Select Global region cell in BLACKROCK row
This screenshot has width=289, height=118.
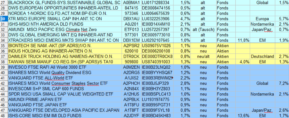coord(262,3)
